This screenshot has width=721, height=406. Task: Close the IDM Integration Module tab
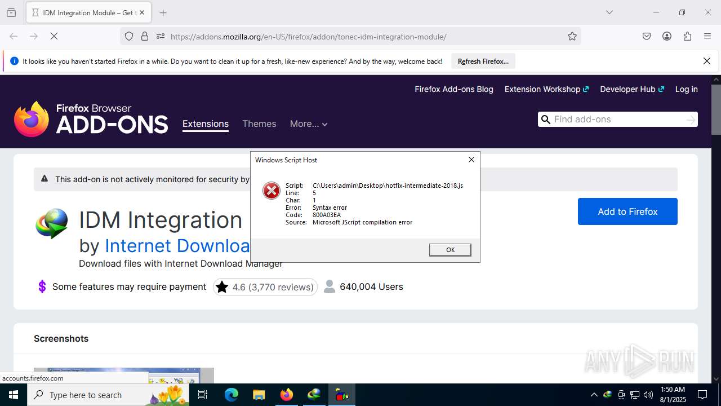pyautogui.click(x=142, y=12)
